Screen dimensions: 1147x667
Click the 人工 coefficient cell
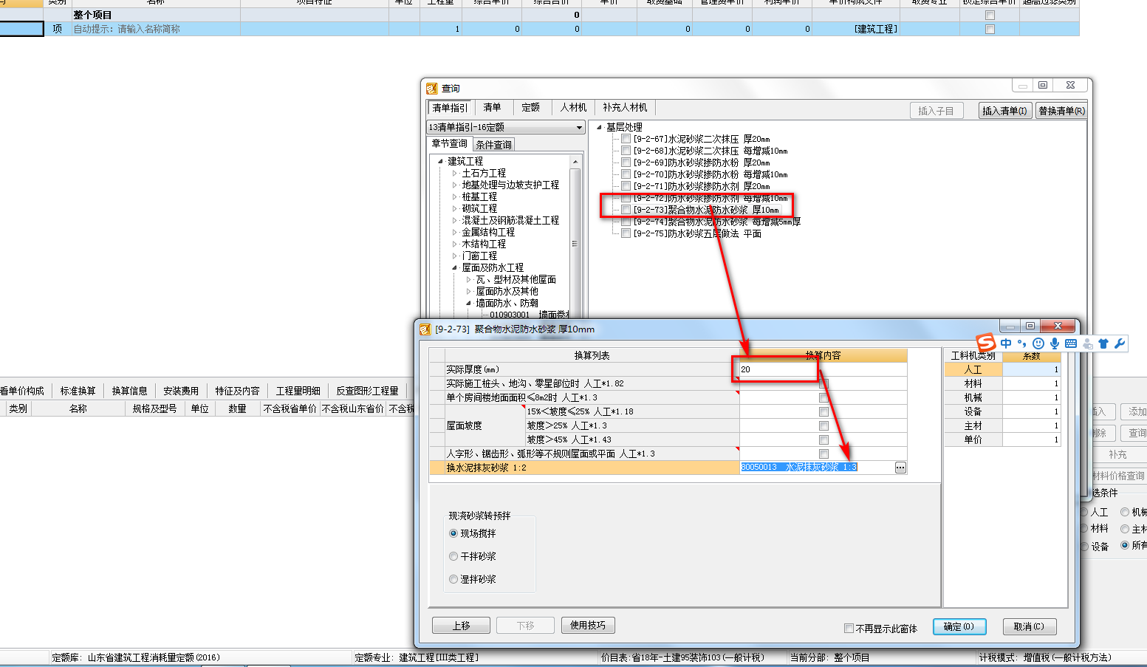point(1032,369)
